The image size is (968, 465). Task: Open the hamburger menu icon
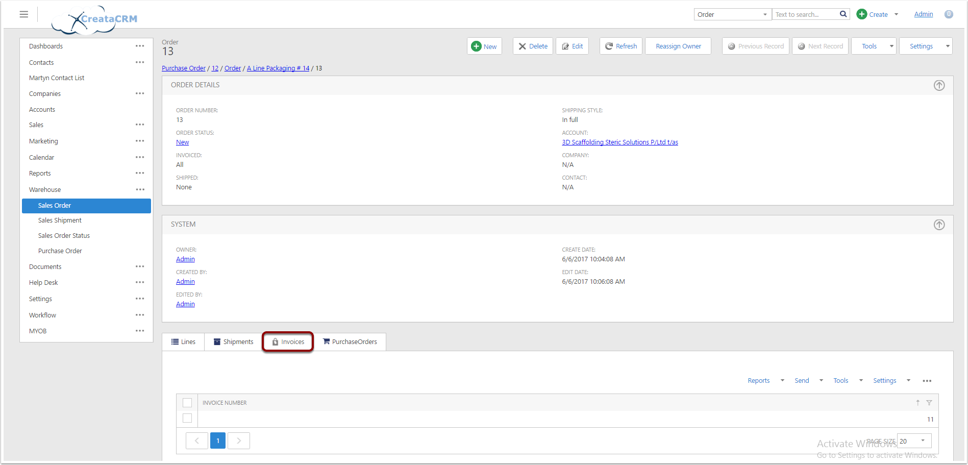point(23,14)
